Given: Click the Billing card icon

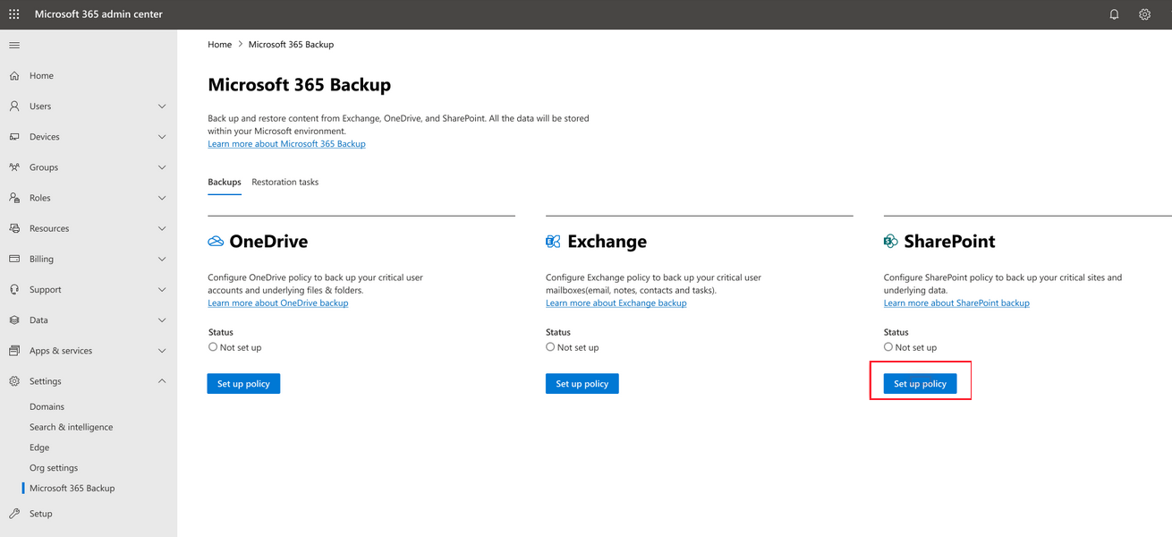Looking at the screenshot, I should 14,259.
